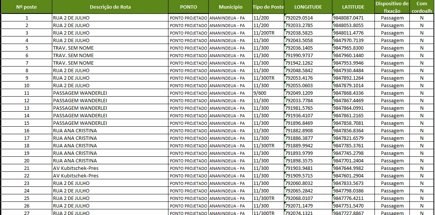
Task: Select latitude cell 9847821.6579
Action: pos(353,138)
